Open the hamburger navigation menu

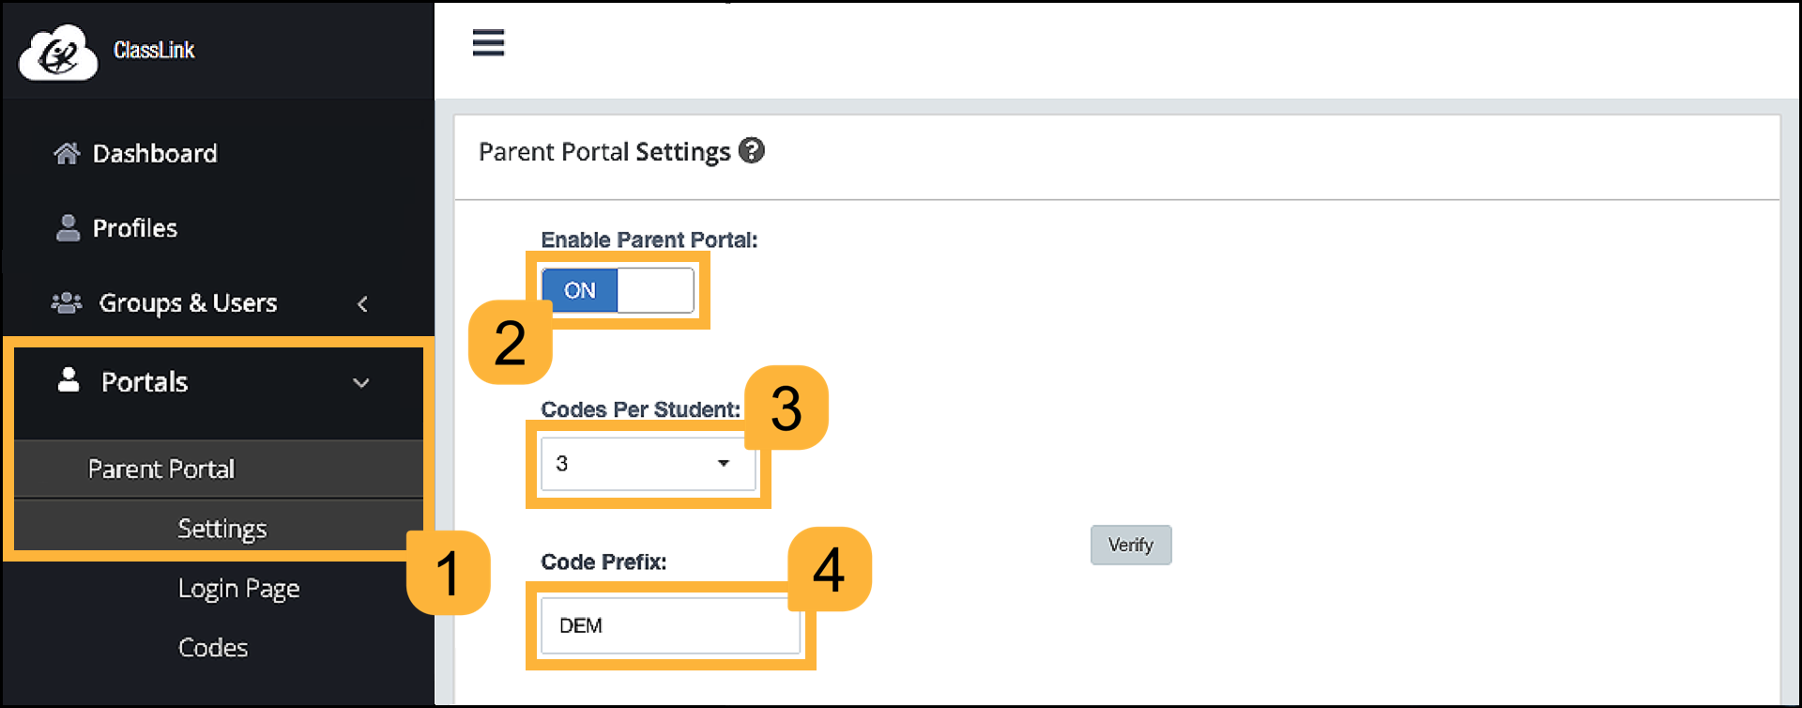click(x=488, y=42)
